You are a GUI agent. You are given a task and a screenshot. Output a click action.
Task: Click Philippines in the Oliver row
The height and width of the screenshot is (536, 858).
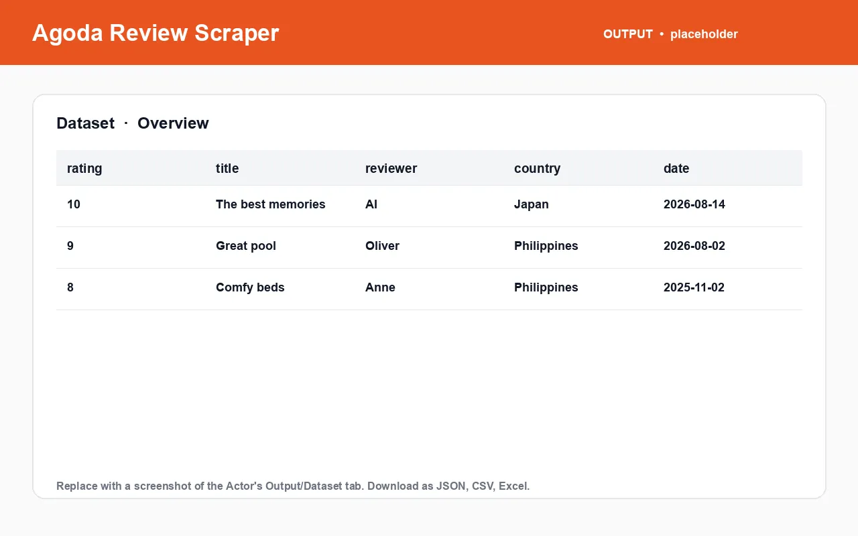click(546, 246)
